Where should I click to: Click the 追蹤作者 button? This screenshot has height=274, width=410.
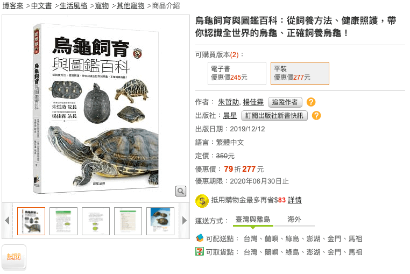[285, 102]
